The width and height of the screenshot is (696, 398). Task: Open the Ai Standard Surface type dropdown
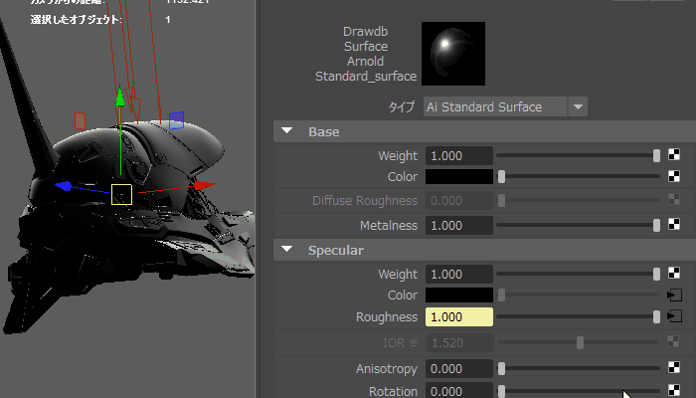point(578,106)
